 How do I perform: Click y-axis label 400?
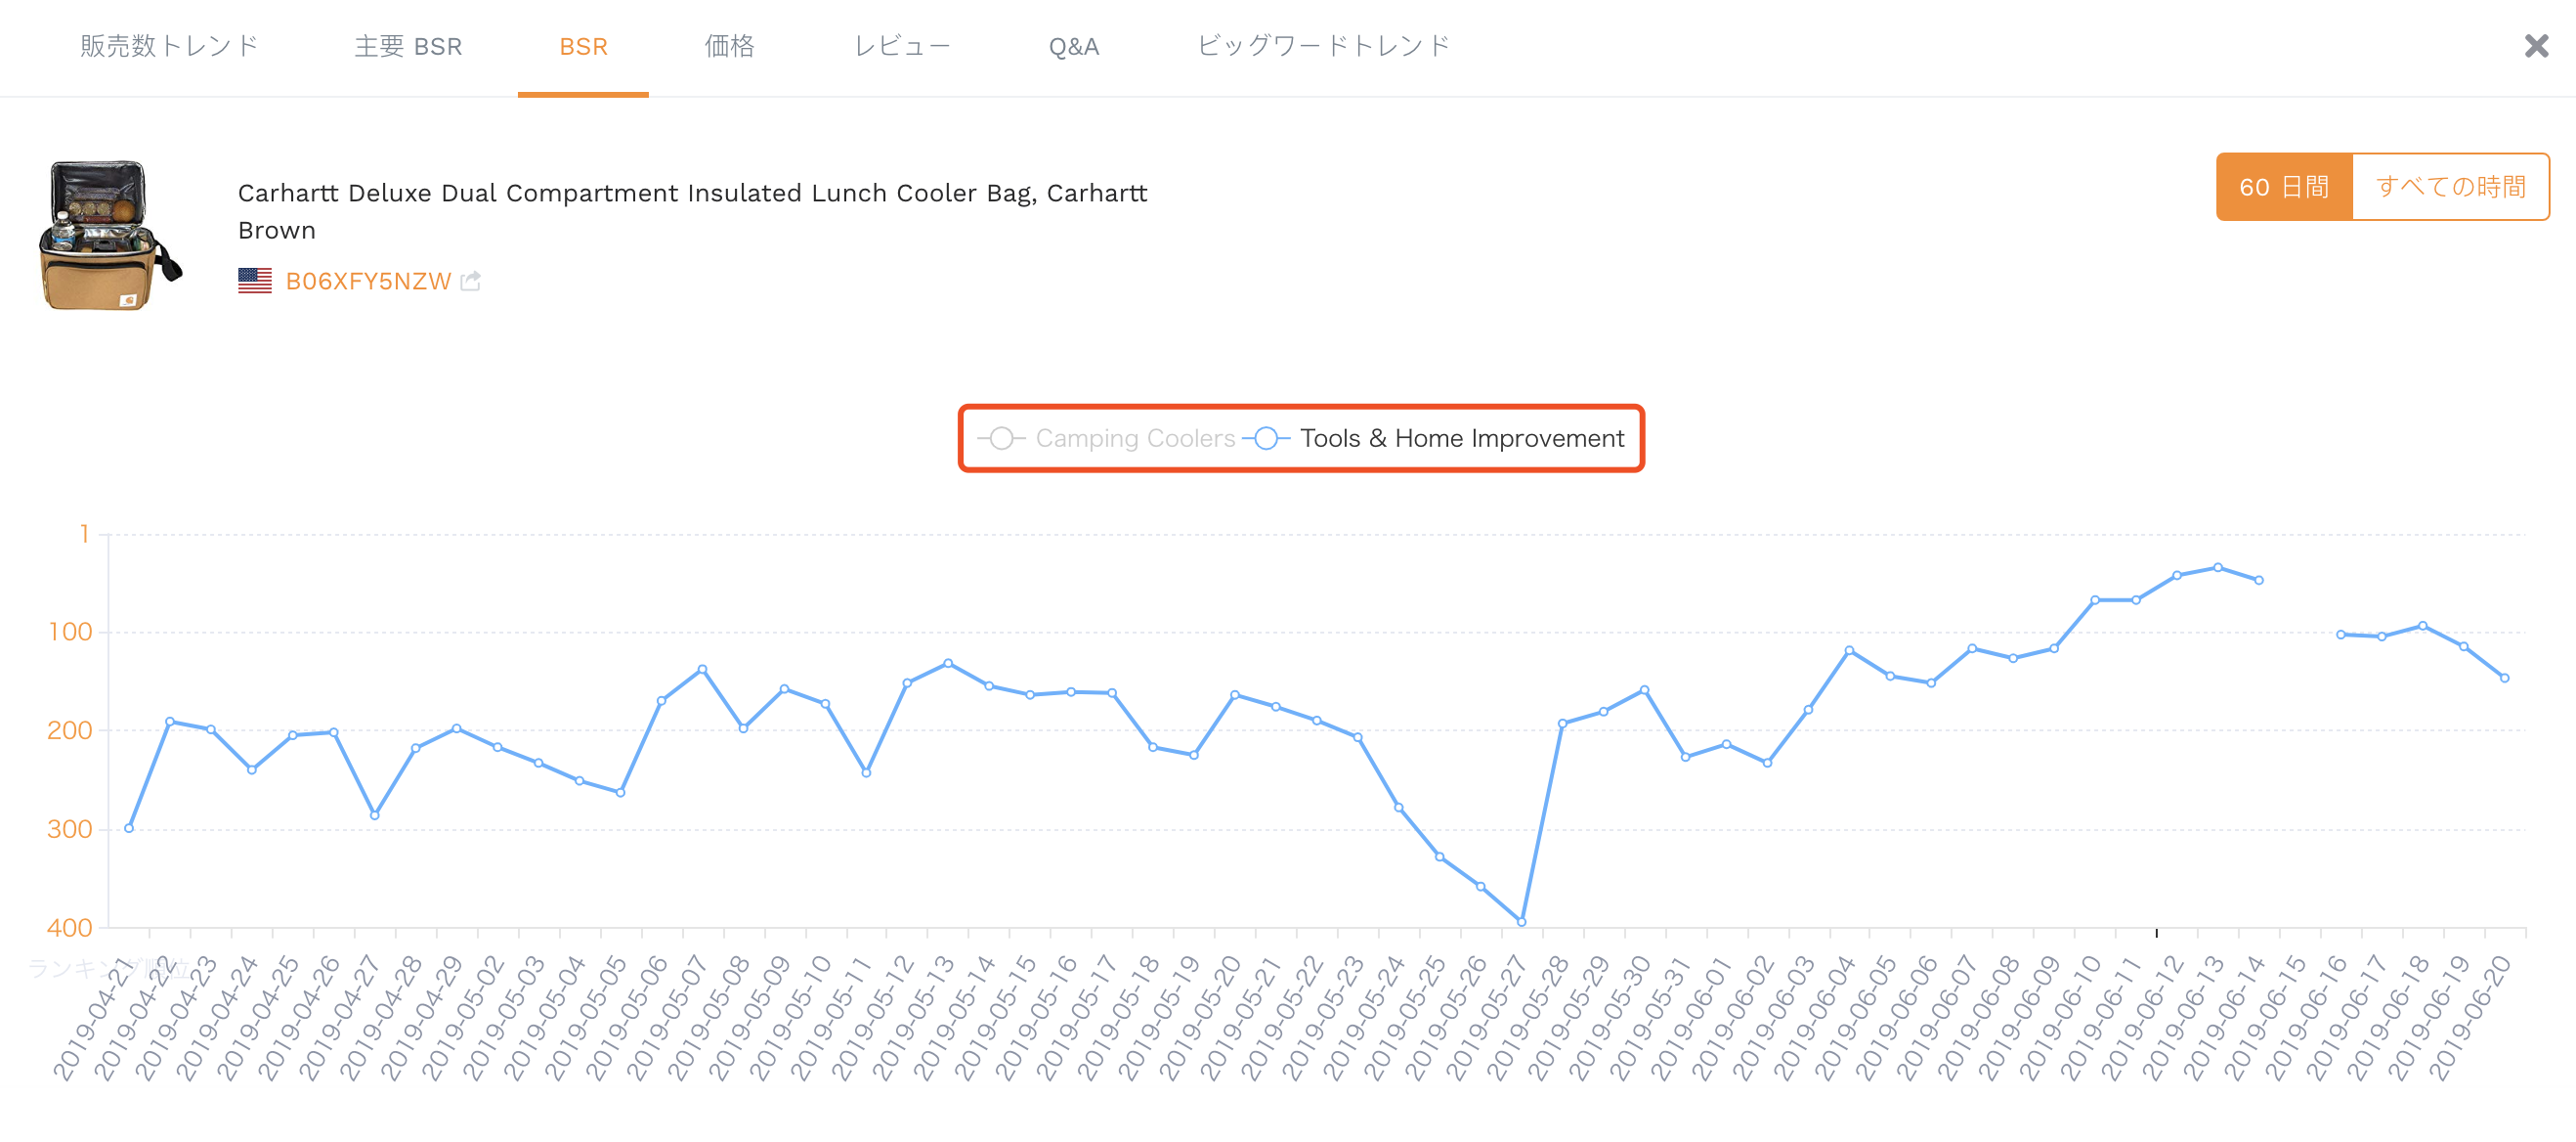(x=70, y=928)
